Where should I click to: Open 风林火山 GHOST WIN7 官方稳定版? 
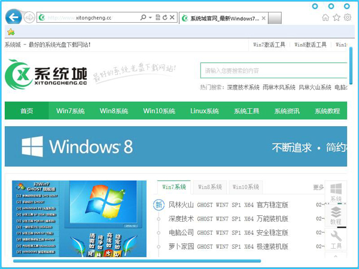pos(229,204)
